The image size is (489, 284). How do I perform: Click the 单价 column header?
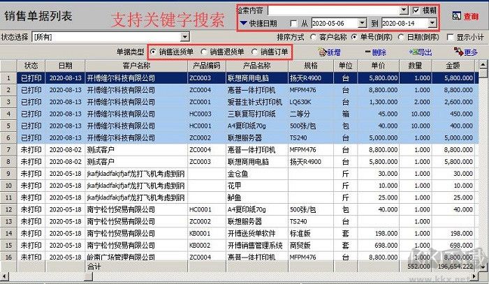[x=379, y=66]
